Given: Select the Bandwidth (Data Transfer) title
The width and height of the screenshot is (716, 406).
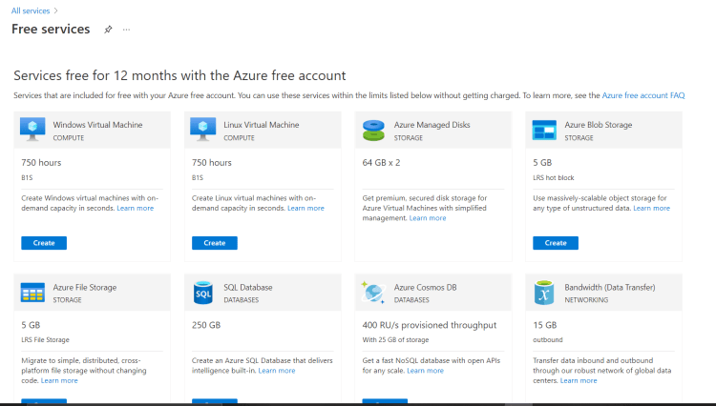Looking at the screenshot, I should [x=610, y=288].
